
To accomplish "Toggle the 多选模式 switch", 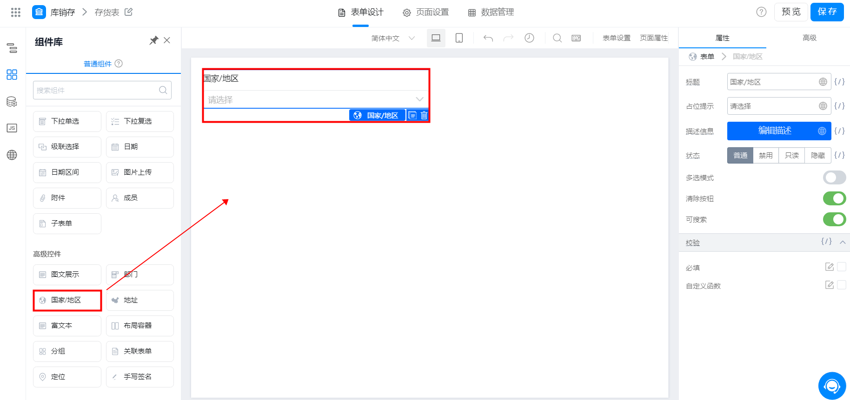I will 835,177.
